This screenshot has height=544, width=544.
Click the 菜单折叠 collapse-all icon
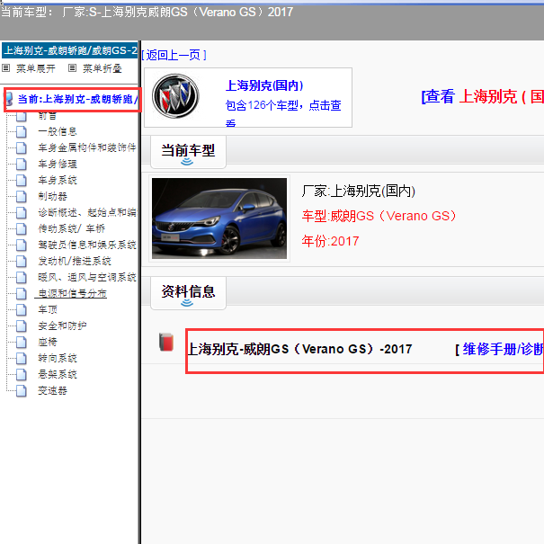coord(72,68)
